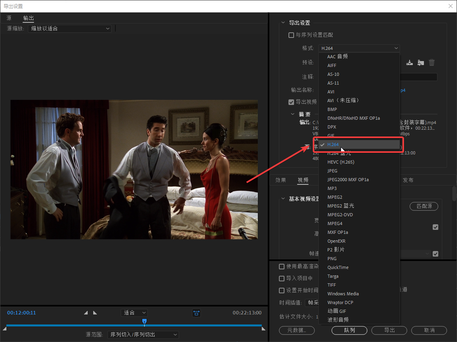The width and height of the screenshot is (457, 342).
Task: Click the import preset icon
Action: tap(421, 62)
